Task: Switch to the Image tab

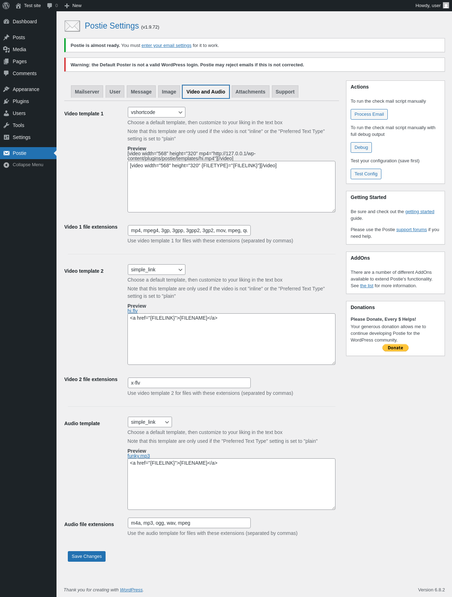Action: tap(169, 92)
